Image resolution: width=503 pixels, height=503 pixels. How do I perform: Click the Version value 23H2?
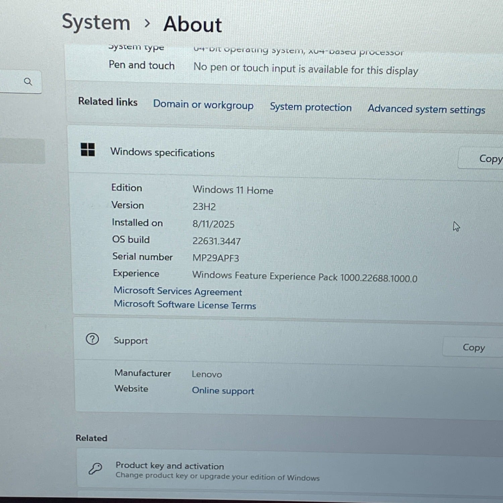204,207
